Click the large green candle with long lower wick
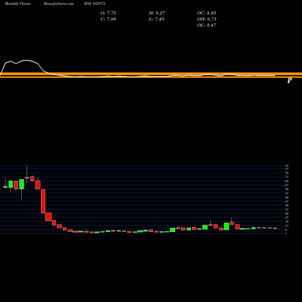 [22, 184]
